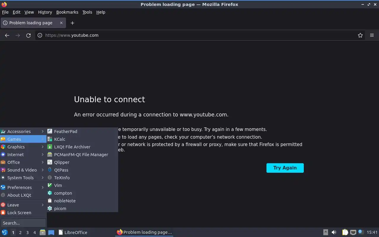
Task: Expand the Sound & Video category
Action: (x=23, y=170)
